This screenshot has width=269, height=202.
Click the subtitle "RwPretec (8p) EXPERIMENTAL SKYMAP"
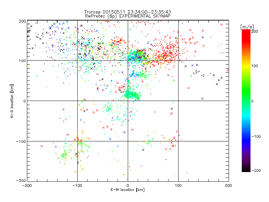click(x=128, y=16)
